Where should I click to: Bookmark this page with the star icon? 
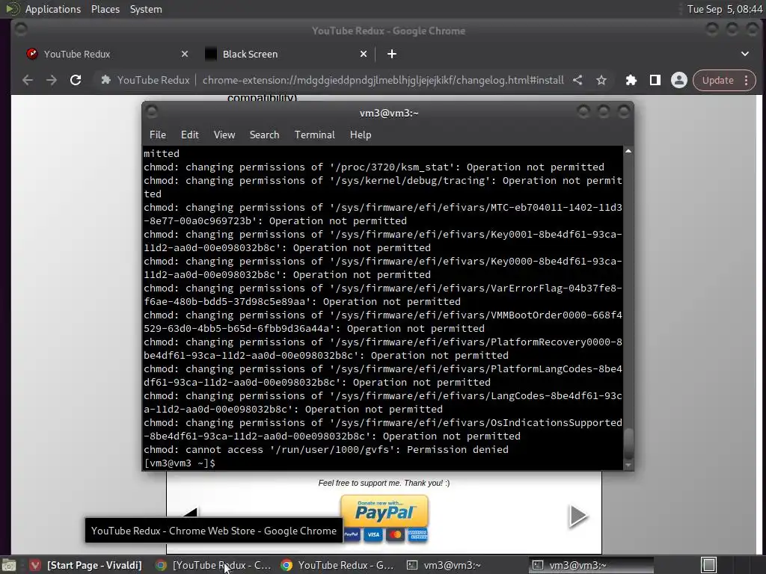[601, 80]
